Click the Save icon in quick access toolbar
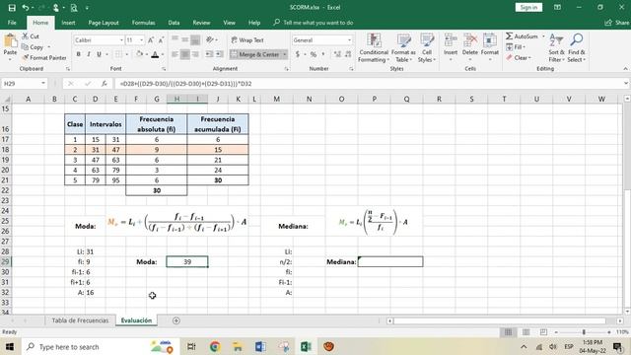 pos(12,7)
